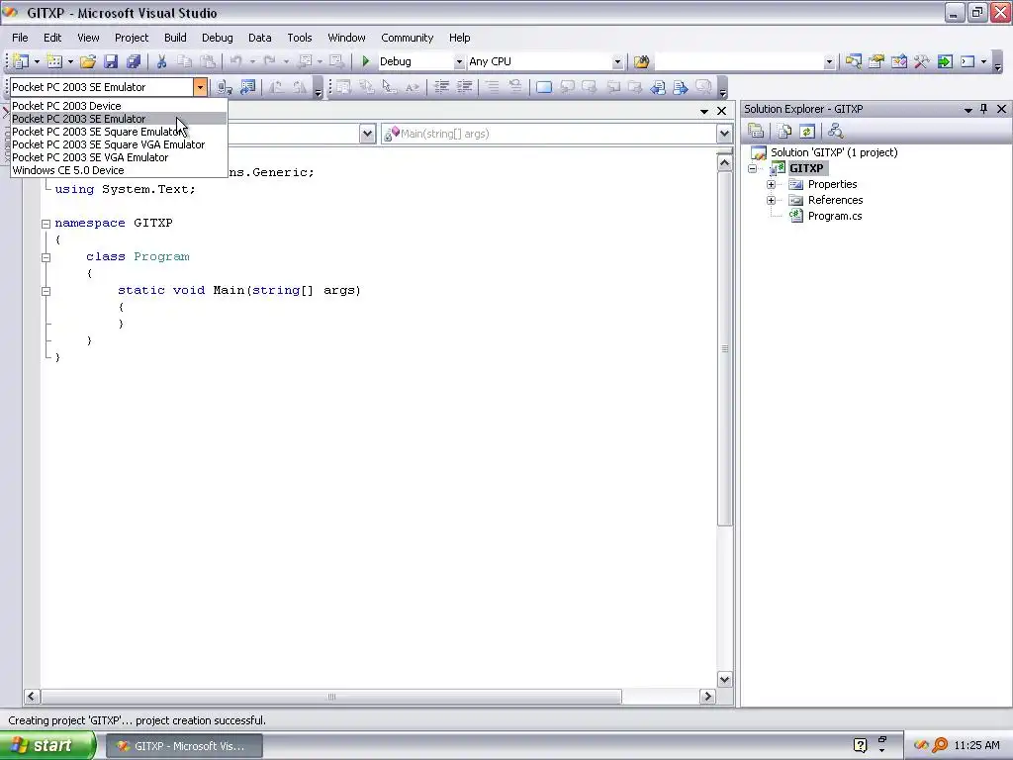
Task: Click the Cut scissors icon
Action: click(161, 61)
